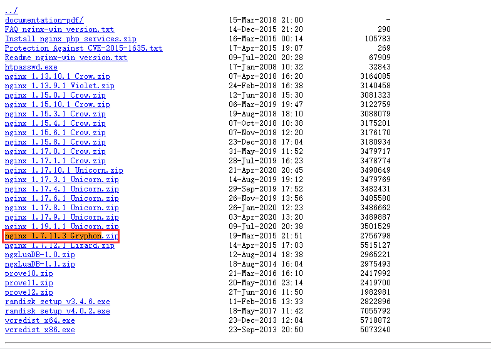Screen dimensions: 491x351
Task: Download nginx 1.15.10.1 Crow.zip
Action: click(58, 104)
